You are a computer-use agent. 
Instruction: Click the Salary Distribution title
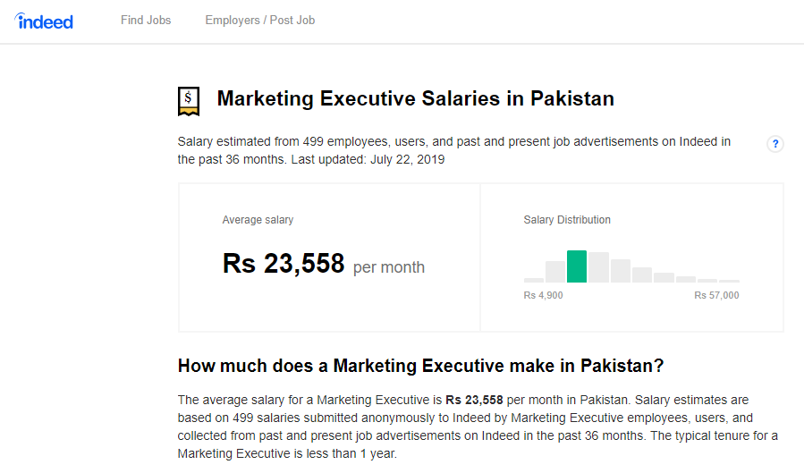coord(567,220)
